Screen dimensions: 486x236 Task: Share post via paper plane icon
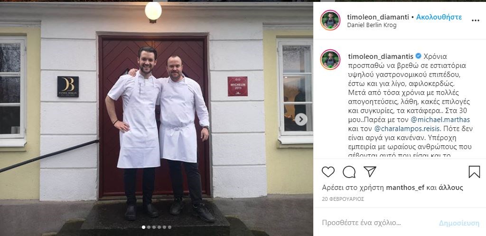coord(370,171)
